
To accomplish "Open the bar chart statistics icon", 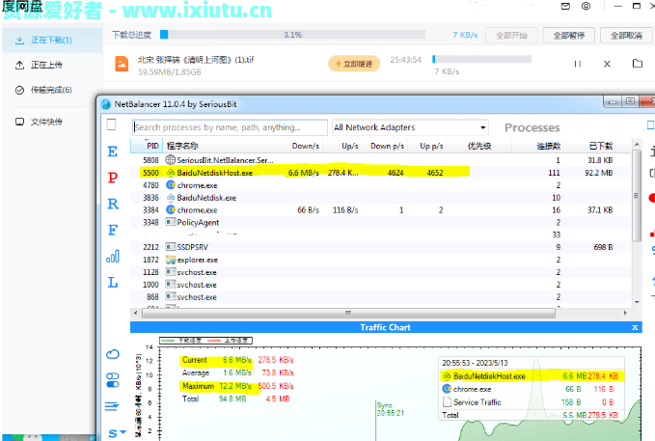I will [x=112, y=257].
